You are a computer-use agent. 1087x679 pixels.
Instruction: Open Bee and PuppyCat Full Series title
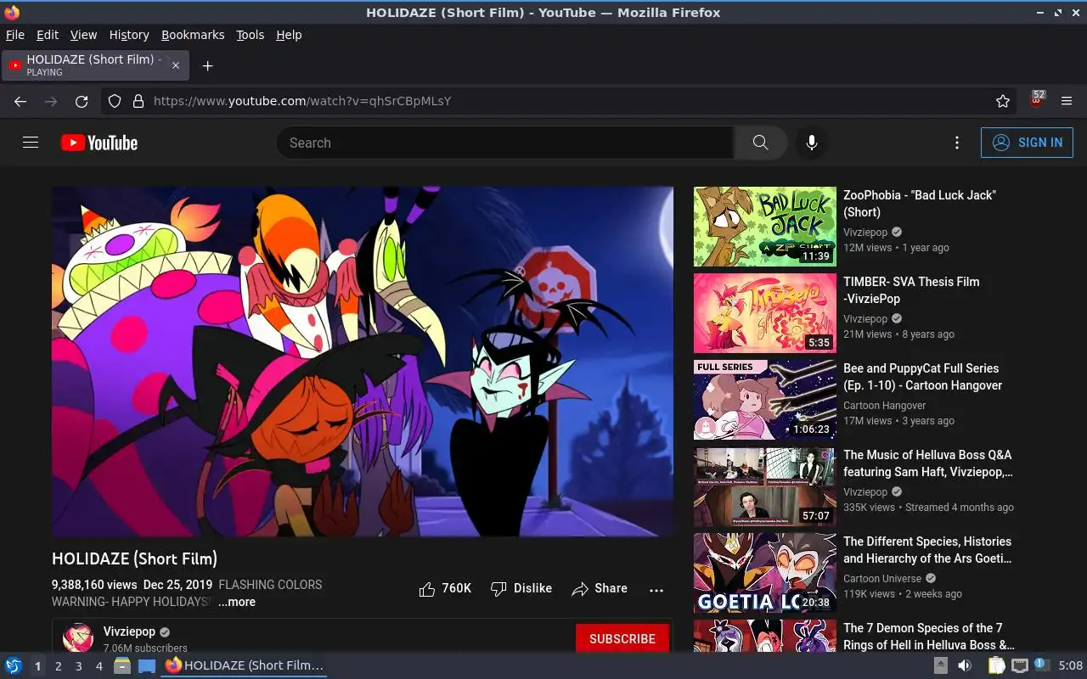click(923, 377)
